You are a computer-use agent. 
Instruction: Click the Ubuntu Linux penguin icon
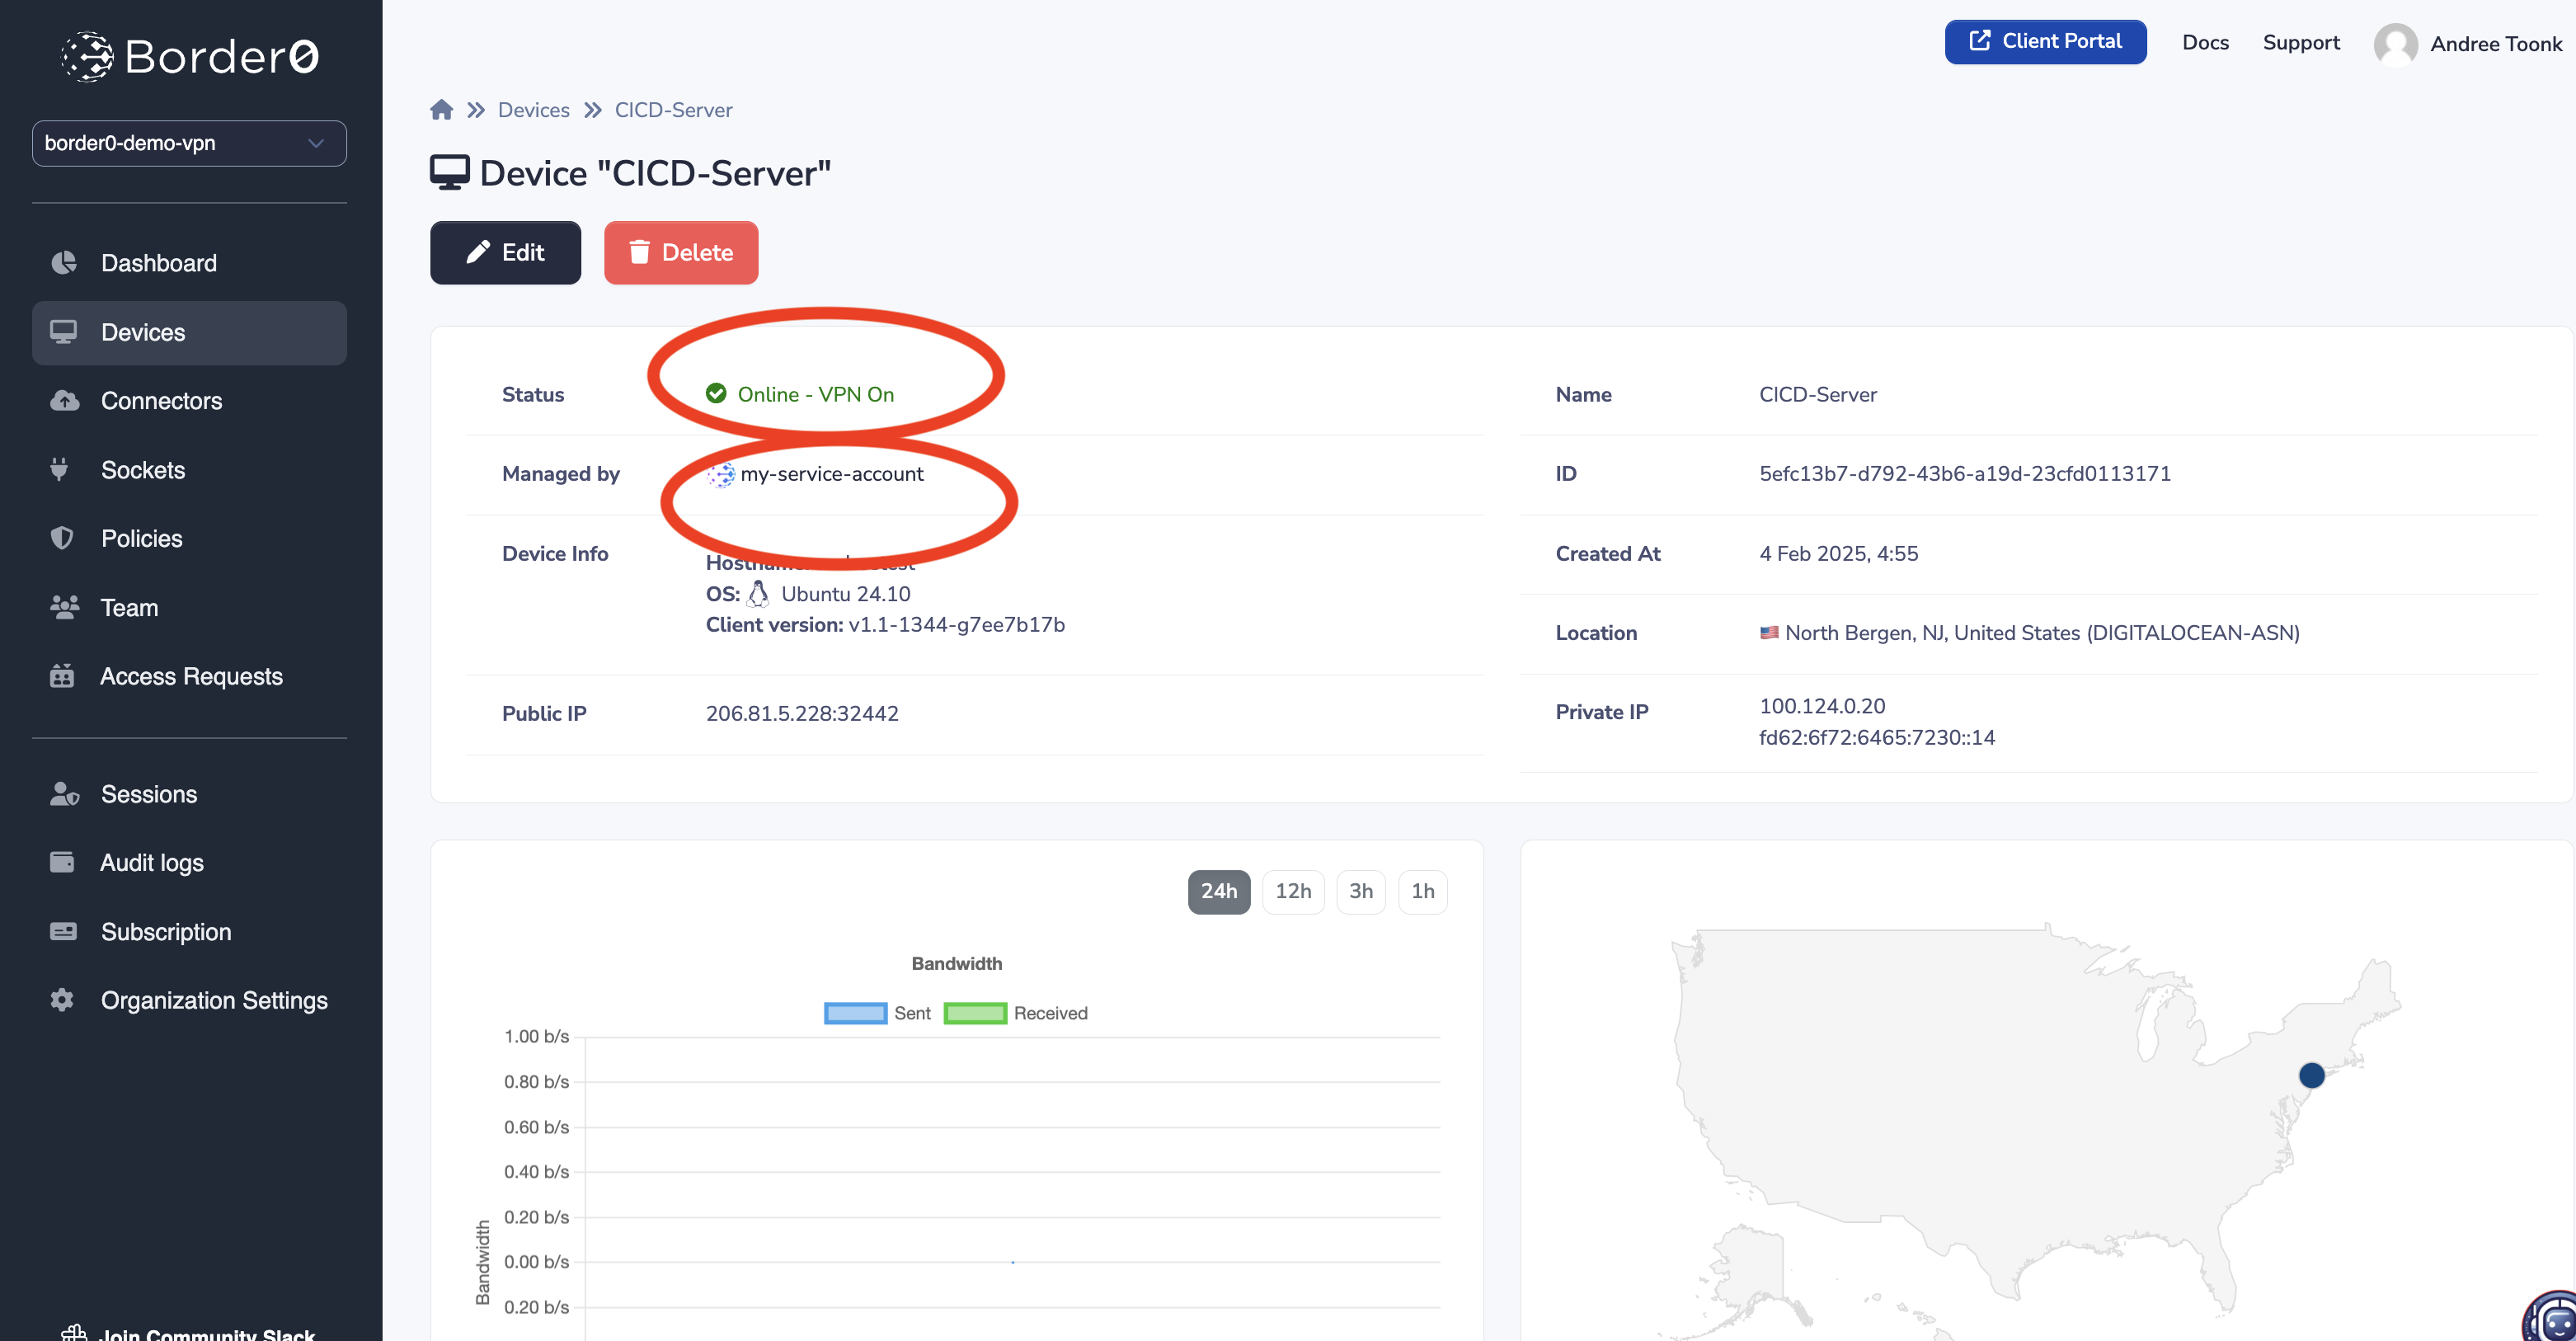click(758, 593)
